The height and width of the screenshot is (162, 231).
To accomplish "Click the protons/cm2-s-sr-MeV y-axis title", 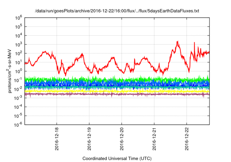I will 9,71.
